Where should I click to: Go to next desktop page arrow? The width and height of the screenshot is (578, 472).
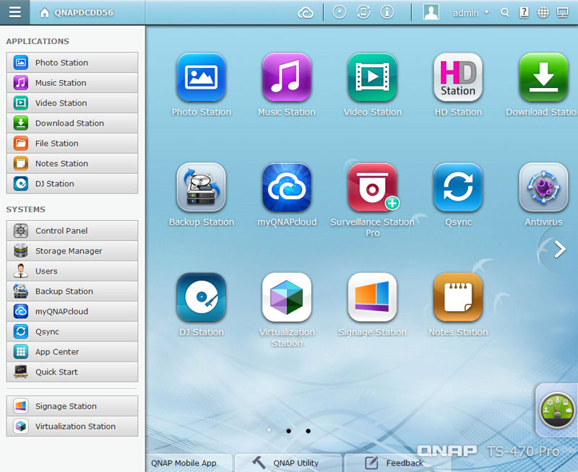(x=560, y=249)
